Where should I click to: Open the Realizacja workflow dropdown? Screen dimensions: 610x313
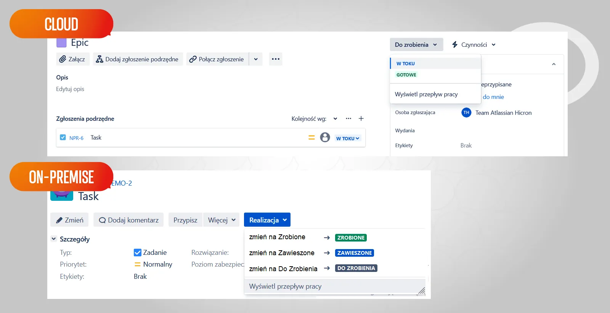267,220
